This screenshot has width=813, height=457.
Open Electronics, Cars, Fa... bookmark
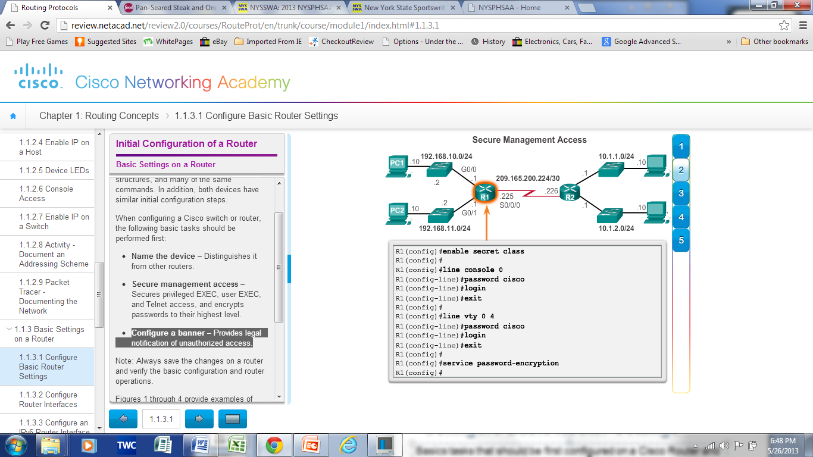coord(552,42)
